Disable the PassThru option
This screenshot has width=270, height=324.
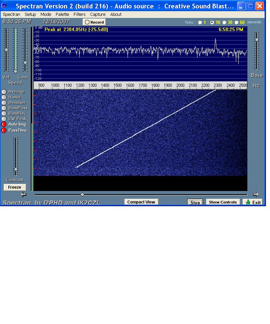[4, 130]
